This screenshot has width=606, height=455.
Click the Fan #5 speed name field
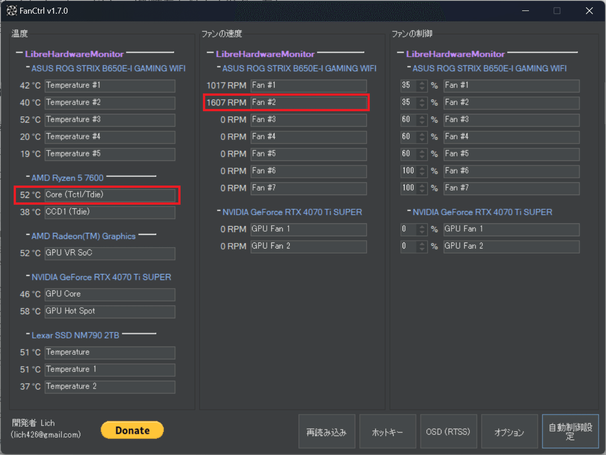pyautogui.click(x=309, y=154)
